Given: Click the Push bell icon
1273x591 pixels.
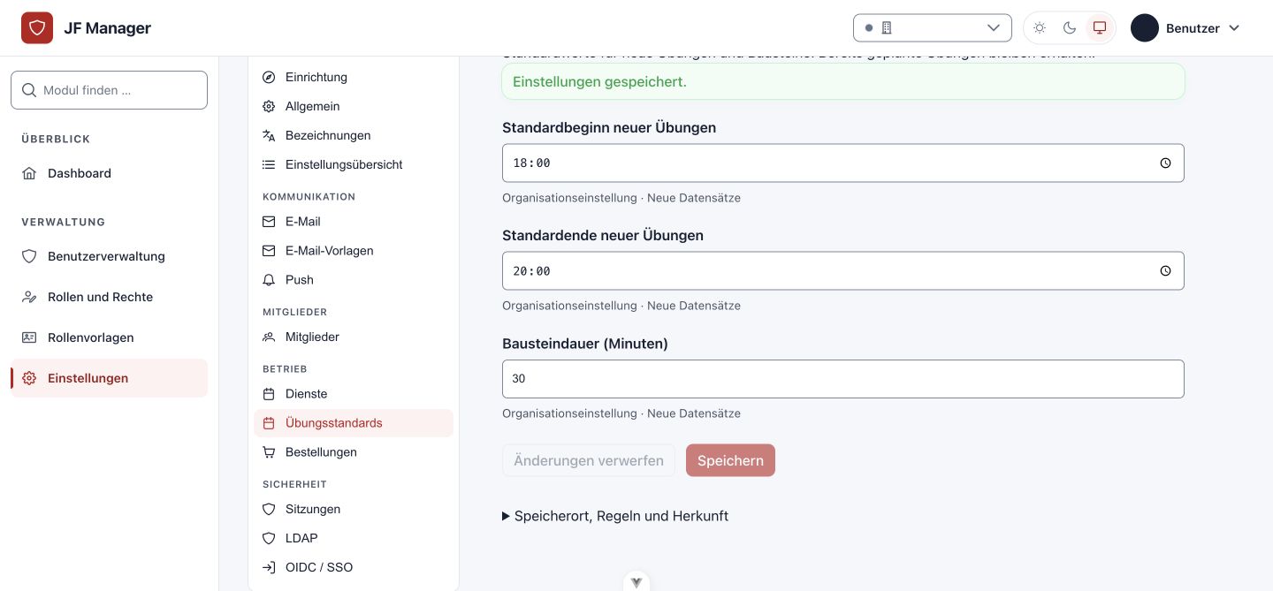Looking at the screenshot, I should click(269, 280).
